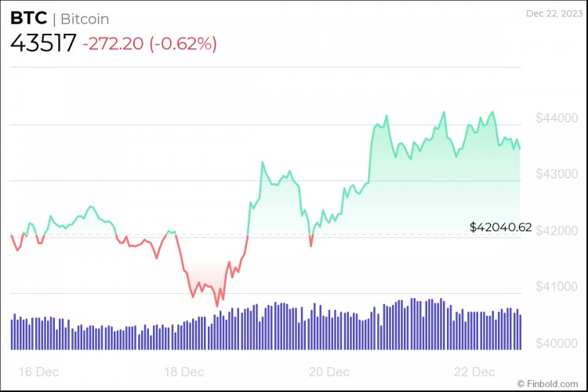Image resolution: width=588 pixels, height=392 pixels.
Task: Click the 20 Dec x-axis label
Action: coord(330,370)
